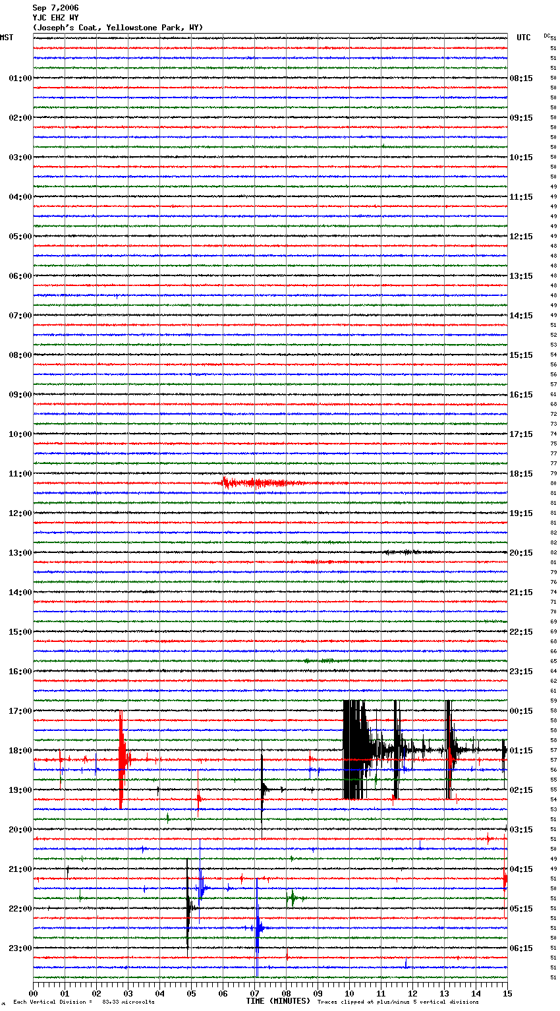Click the "Joseph's Coat, Yellowstone Park, WY" location text
Viewport: 560px width, 1011px height.
pyautogui.click(x=118, y=28)
